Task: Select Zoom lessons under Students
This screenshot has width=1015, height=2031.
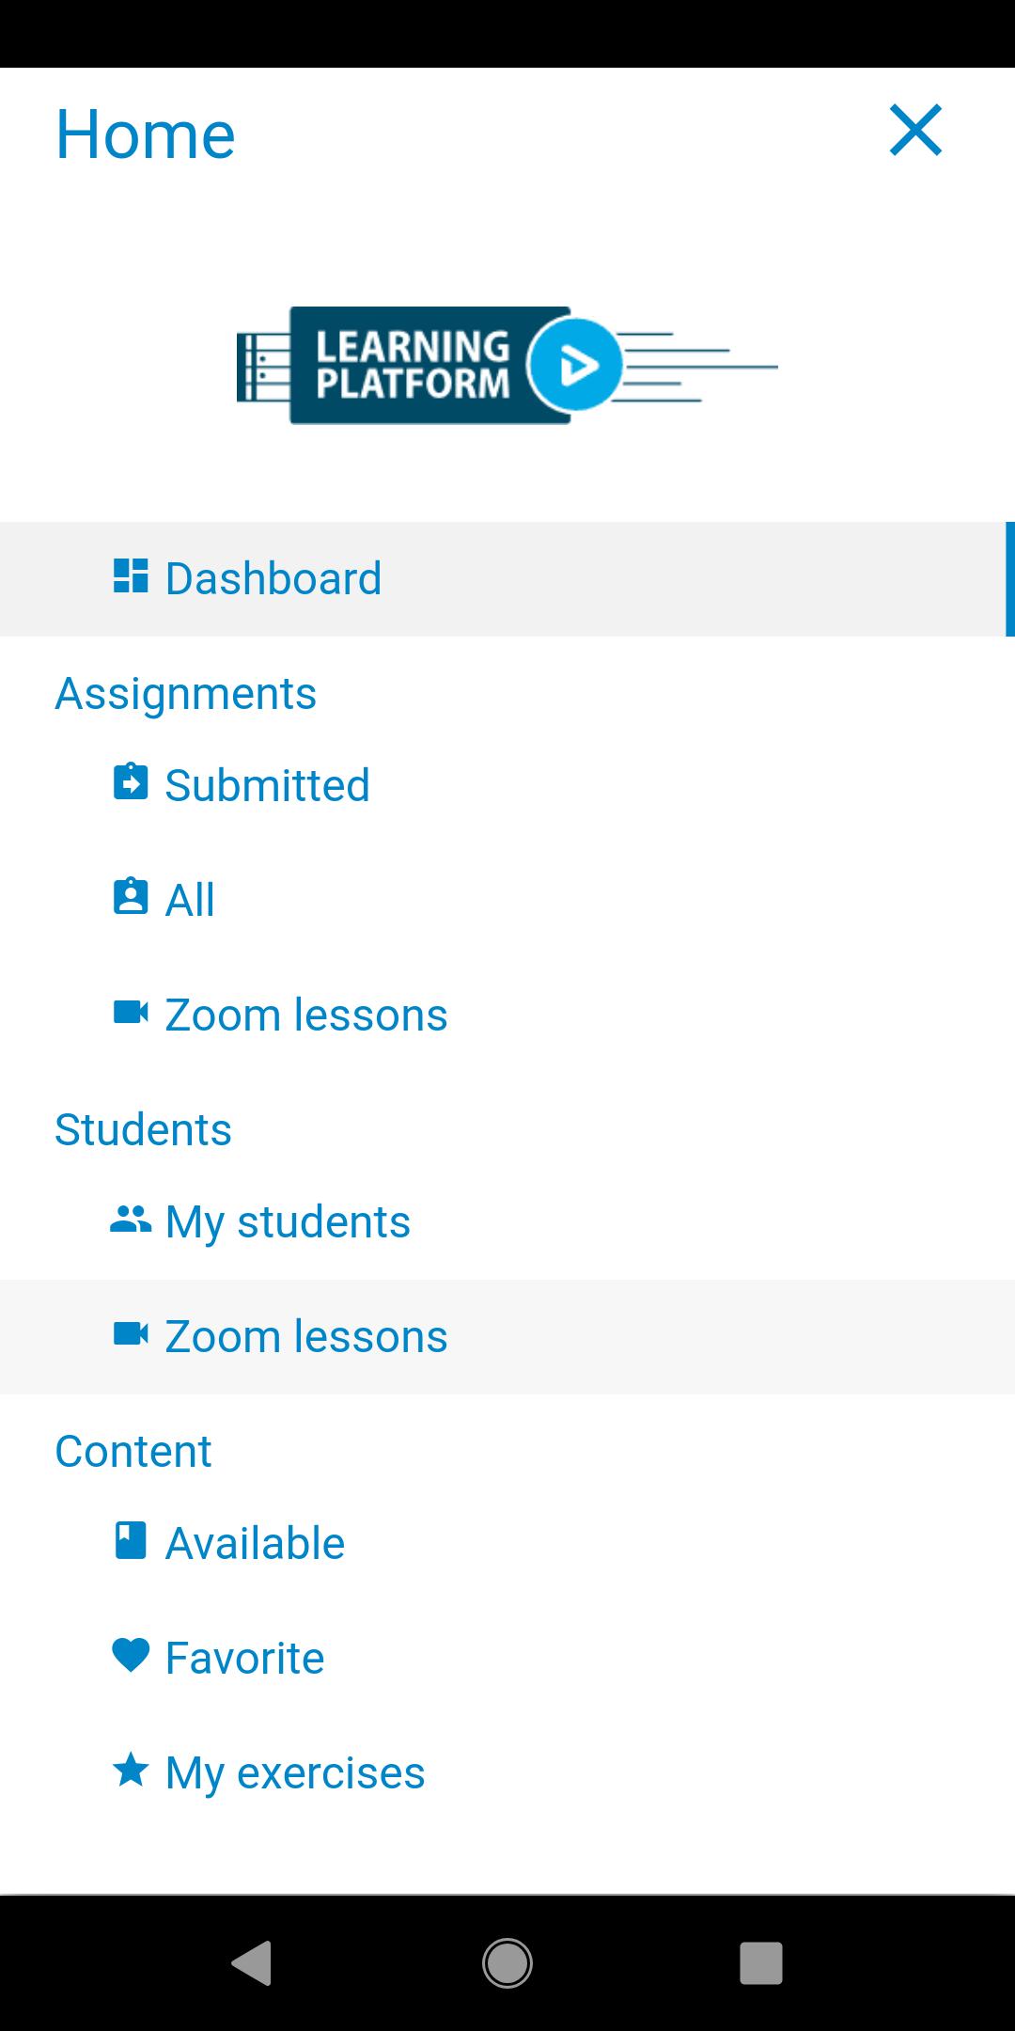Action: [x=507, y=1337]
